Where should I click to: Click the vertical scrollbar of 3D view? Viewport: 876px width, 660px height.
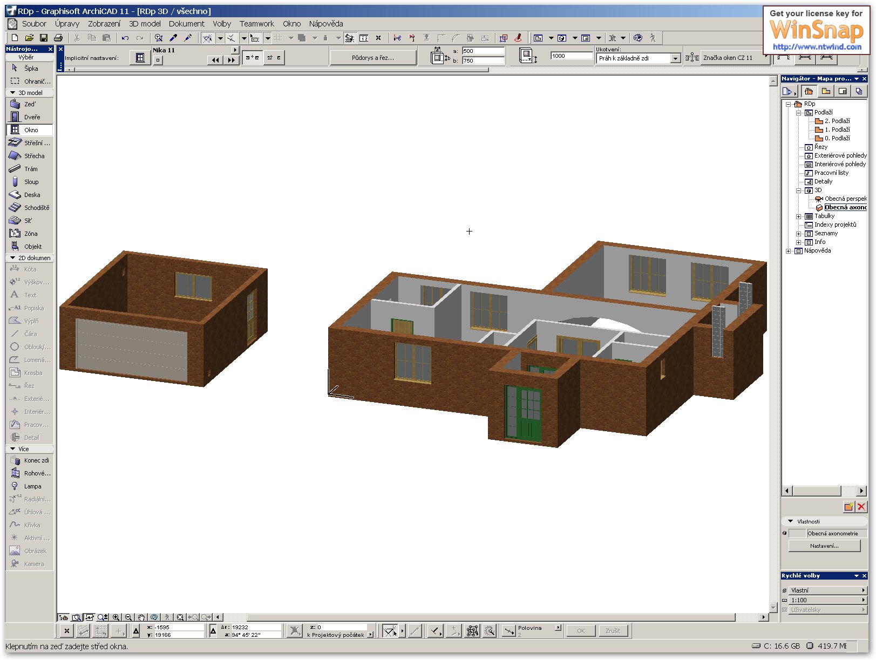coord(773,344)
